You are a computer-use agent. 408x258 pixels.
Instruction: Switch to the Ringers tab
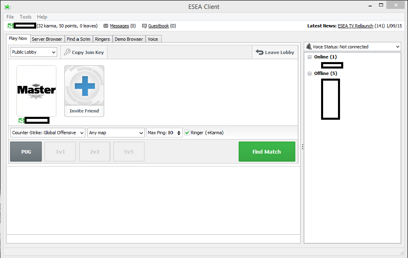(x=102, y=39)
